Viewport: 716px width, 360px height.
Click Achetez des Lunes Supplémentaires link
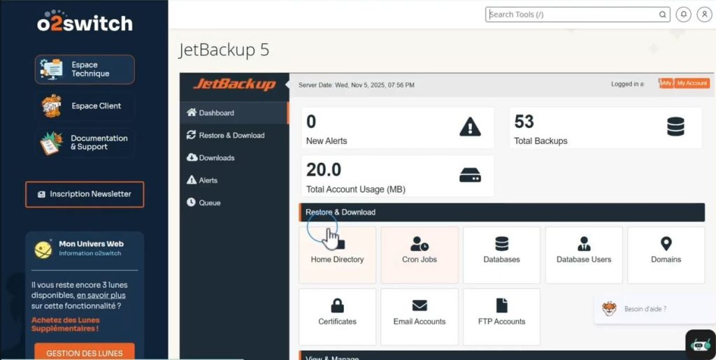[x=65, y=324]
